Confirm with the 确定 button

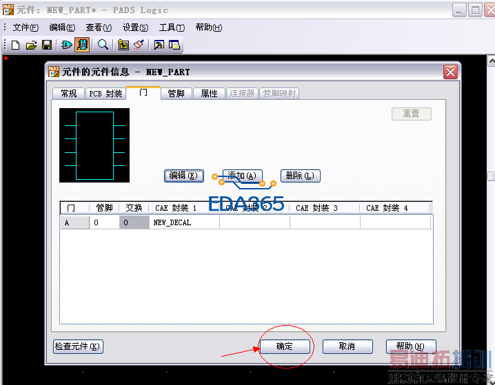(285, 346)
